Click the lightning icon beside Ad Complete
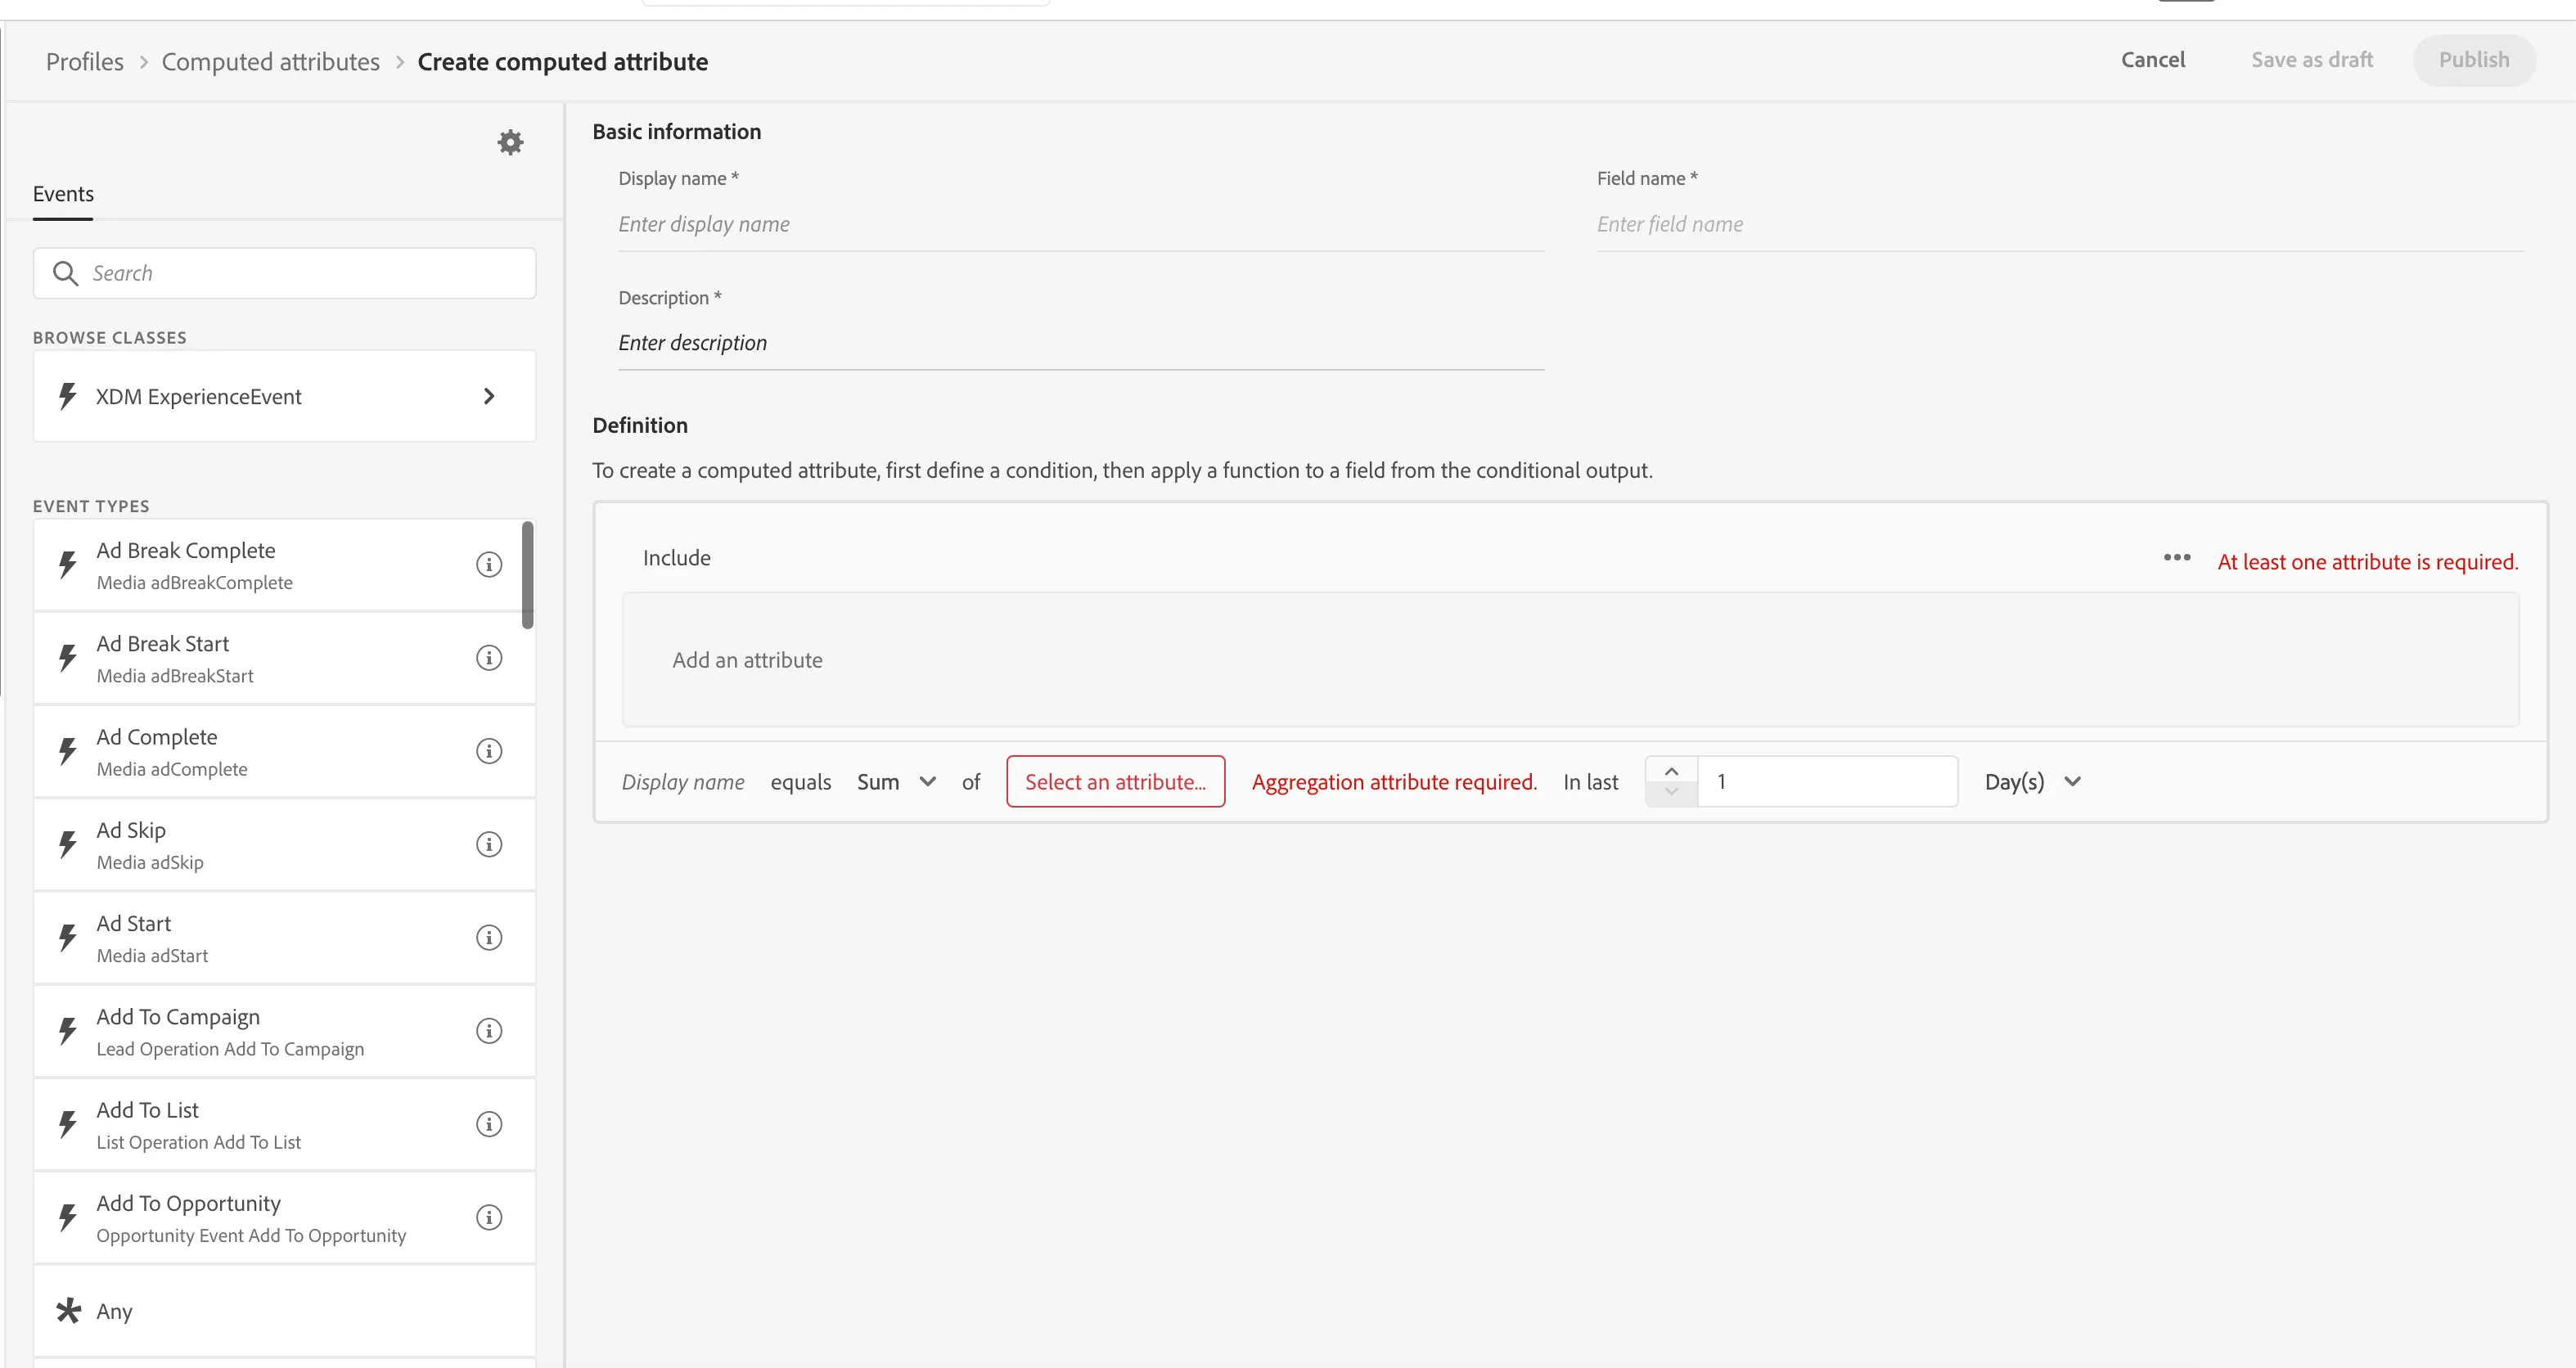This screenshot has height=1368, width=2576. click(67, 751)
